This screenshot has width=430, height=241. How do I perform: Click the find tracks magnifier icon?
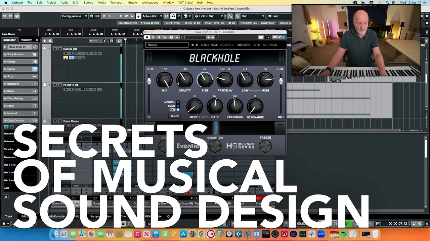coord(119,41)
